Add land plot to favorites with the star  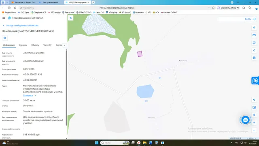[x=5, y=38]
